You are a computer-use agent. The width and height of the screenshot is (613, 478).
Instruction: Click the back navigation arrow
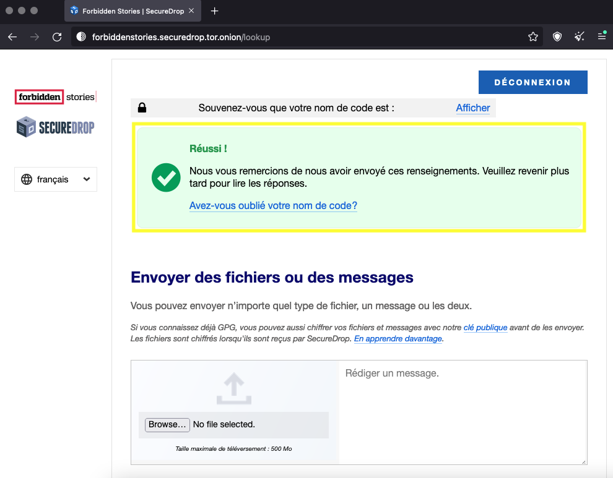(x=12, y=37)
